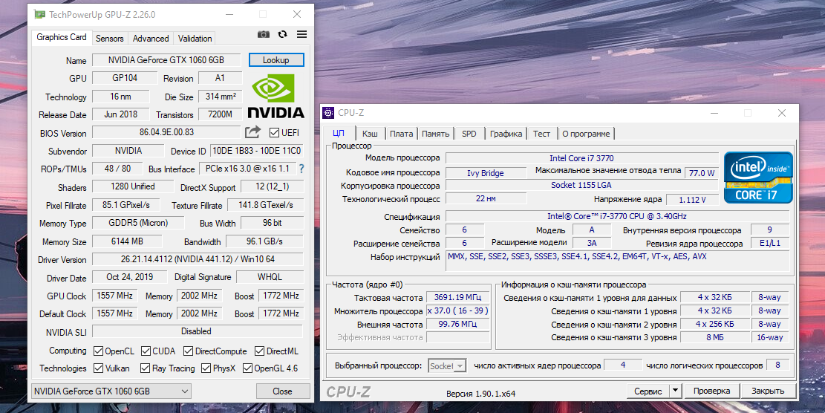This screenshot has height=413, width=825.
Task: Switch to the Advanced tab in GPU-Z
Action: (151, 39)
